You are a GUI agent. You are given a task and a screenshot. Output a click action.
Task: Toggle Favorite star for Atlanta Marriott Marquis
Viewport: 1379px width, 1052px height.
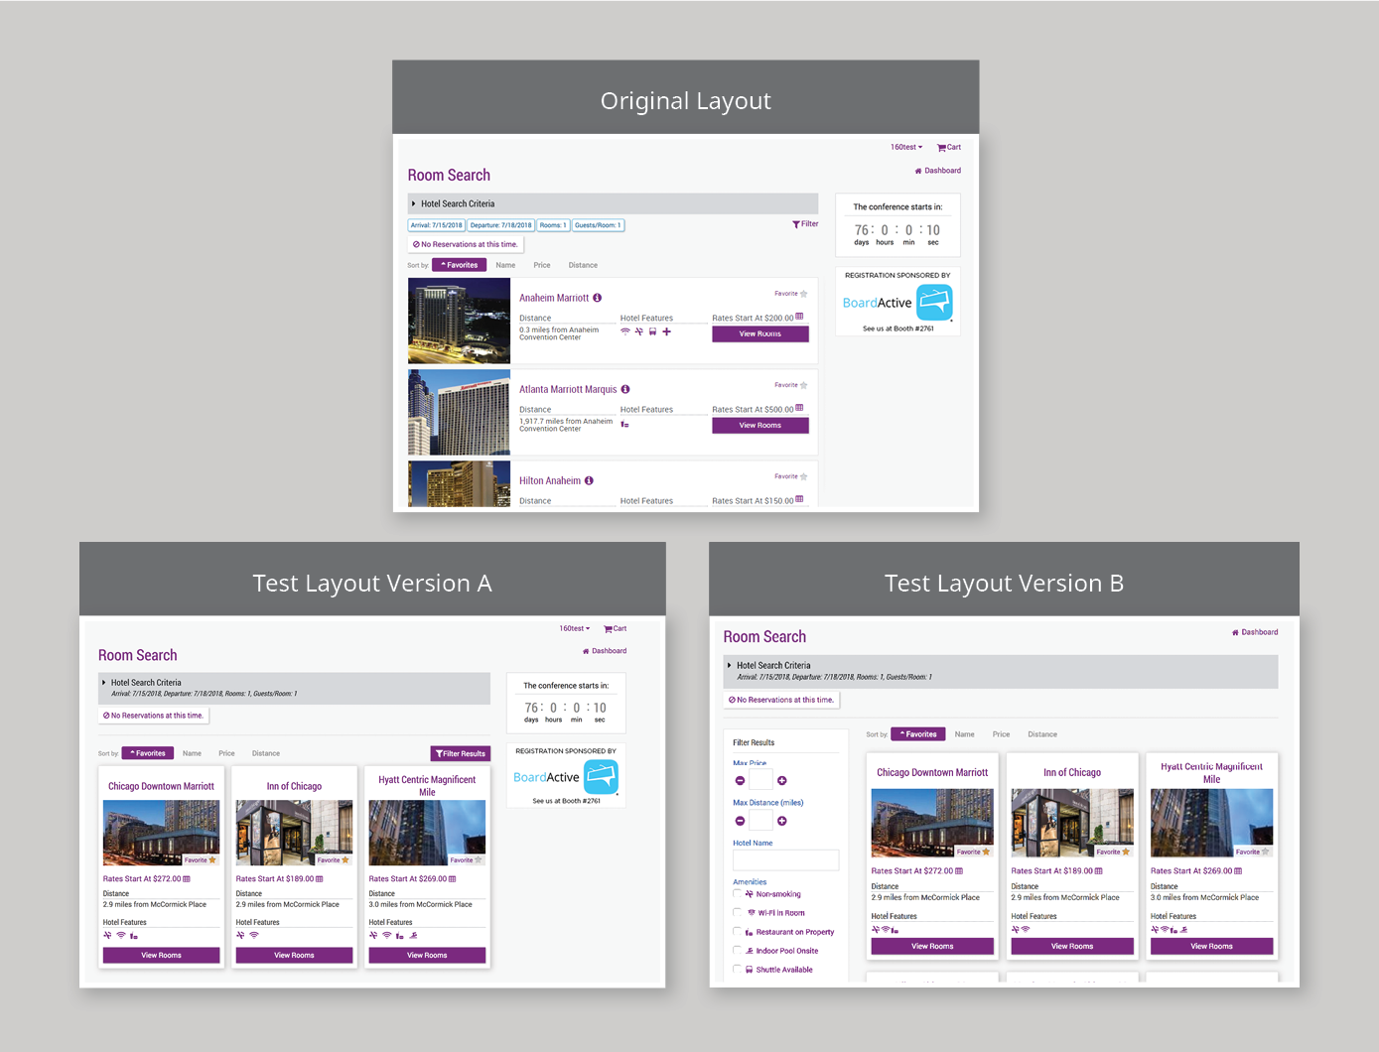pyautogui.click(x=803, y=385)
